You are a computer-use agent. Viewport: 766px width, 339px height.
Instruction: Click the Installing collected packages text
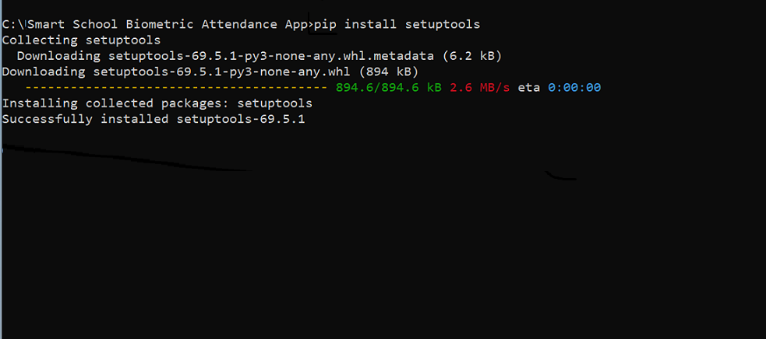(115, 103)
